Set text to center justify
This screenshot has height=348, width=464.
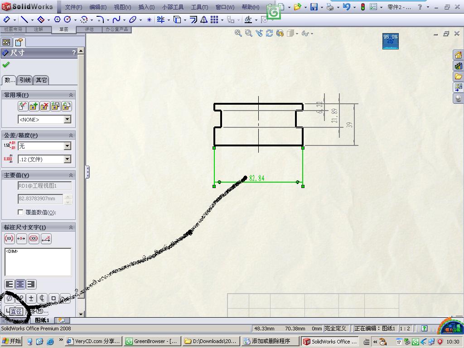20,285
